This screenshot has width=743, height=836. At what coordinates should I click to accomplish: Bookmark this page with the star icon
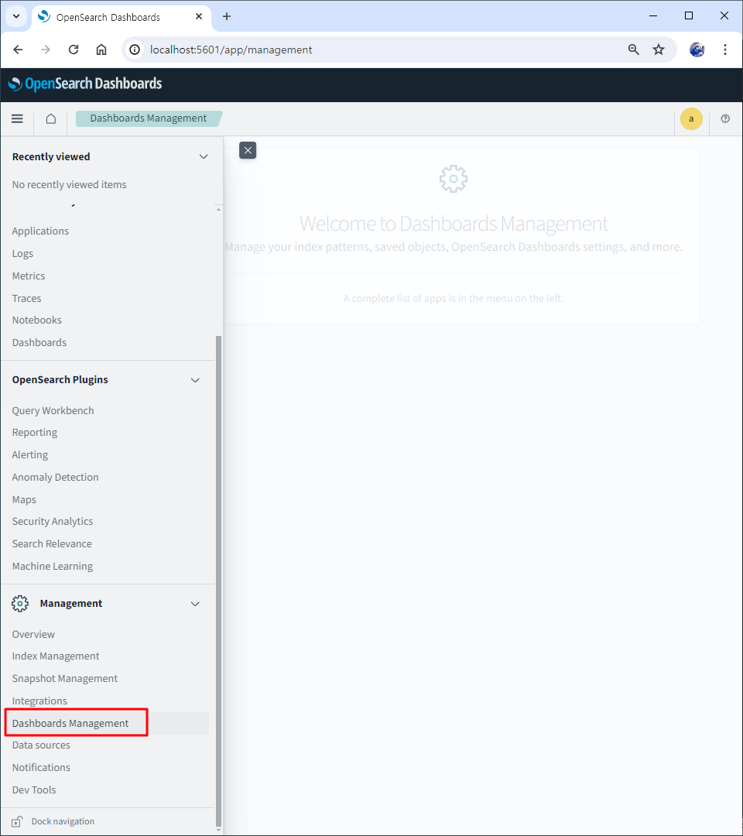click(x=659, y=50)
